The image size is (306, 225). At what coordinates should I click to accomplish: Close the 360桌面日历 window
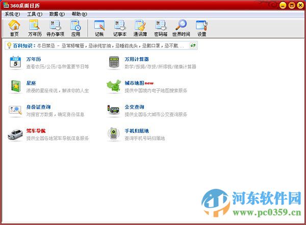click(300, 5)
